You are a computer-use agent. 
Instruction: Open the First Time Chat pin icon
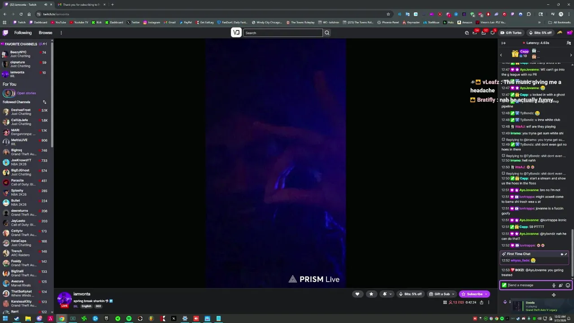tap(565, 254)
